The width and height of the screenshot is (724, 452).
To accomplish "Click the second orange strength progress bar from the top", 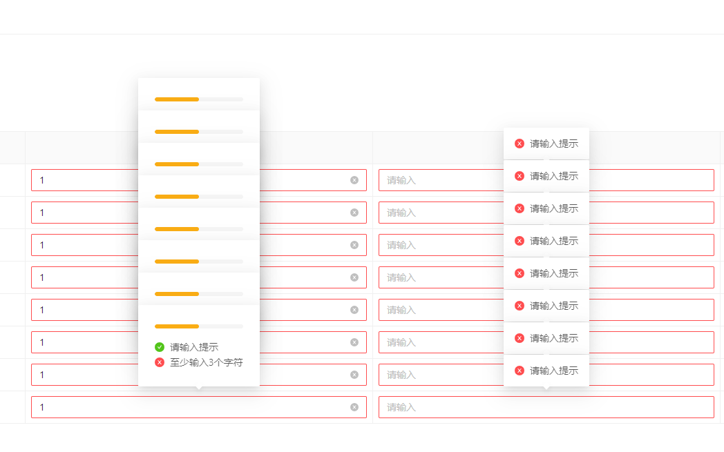I will click(x=199, y=132).
